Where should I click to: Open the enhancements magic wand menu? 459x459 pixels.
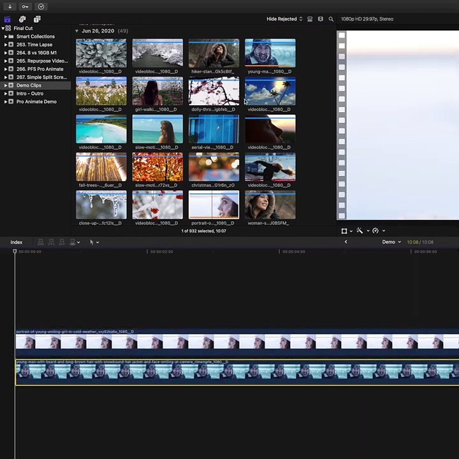point(363,231)
